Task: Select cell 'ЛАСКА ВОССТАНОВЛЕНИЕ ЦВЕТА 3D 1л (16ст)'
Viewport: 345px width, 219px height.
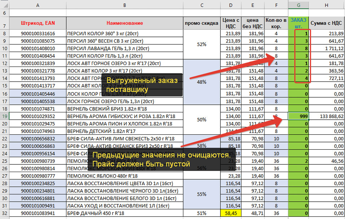Action: [125, 183]
